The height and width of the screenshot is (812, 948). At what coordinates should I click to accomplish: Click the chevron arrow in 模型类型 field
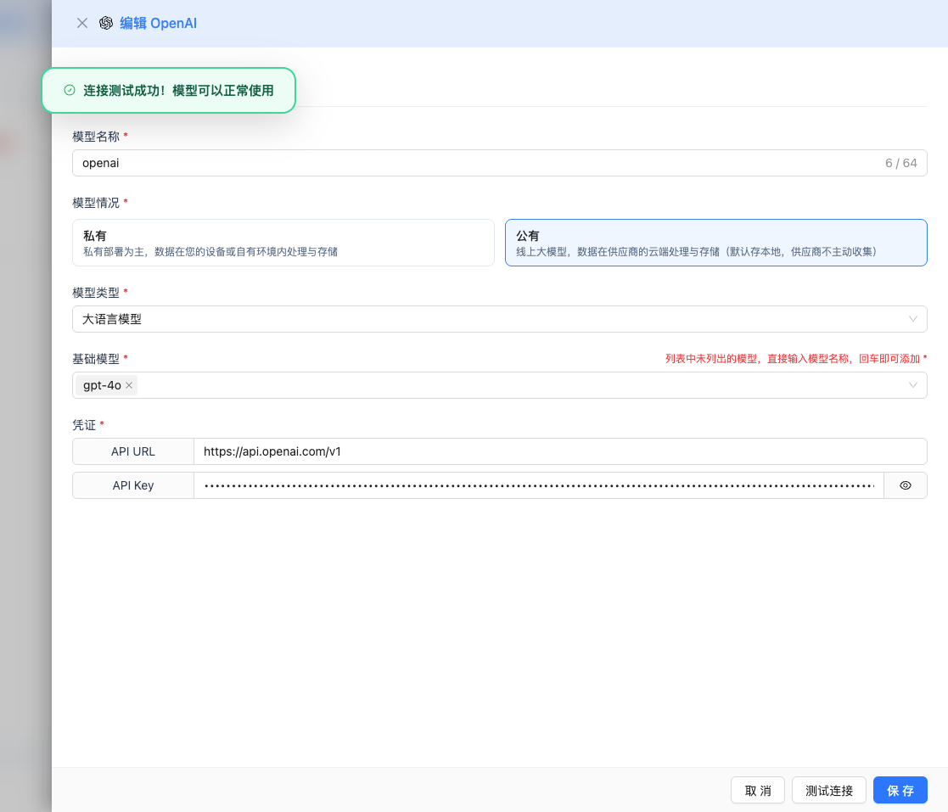click(x=913, y=319)
